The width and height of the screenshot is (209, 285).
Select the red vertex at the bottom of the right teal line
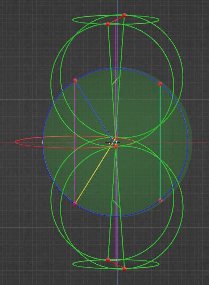[160, 200]
